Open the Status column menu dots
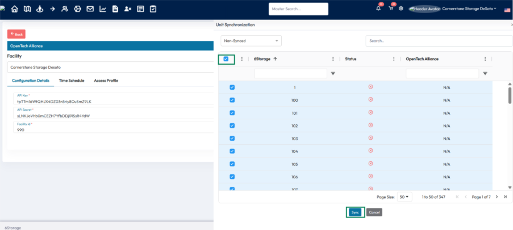 click(x=394, y=59)
